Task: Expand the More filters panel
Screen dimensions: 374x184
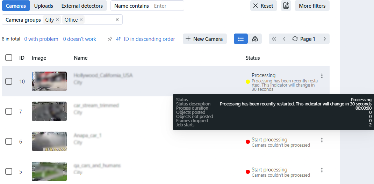Action: pyautogui.click(x=312, y=6)
